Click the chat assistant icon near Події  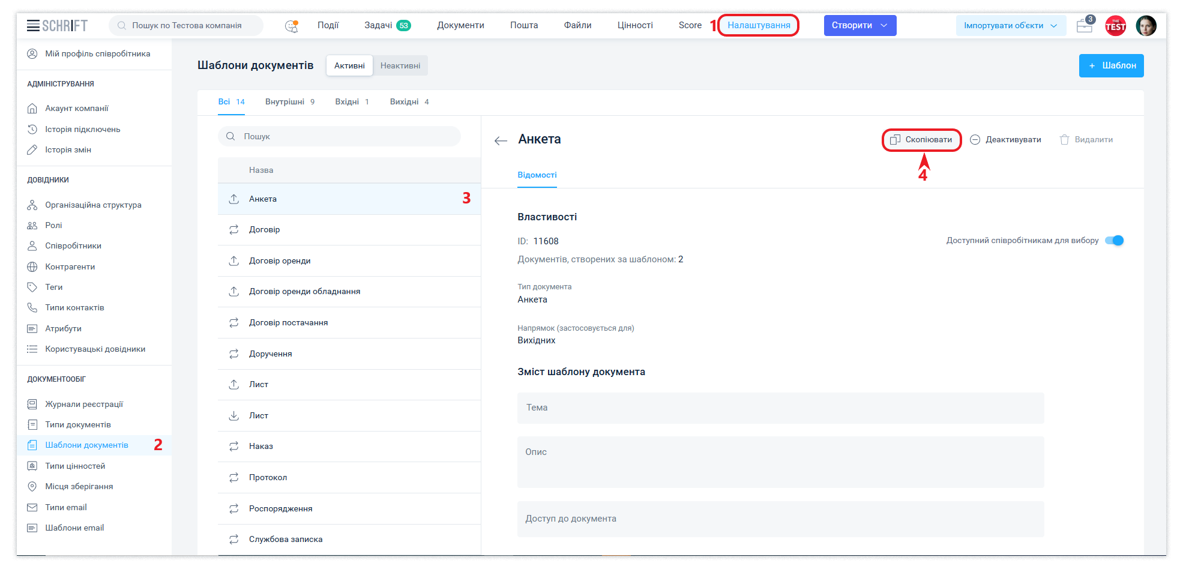291,26
